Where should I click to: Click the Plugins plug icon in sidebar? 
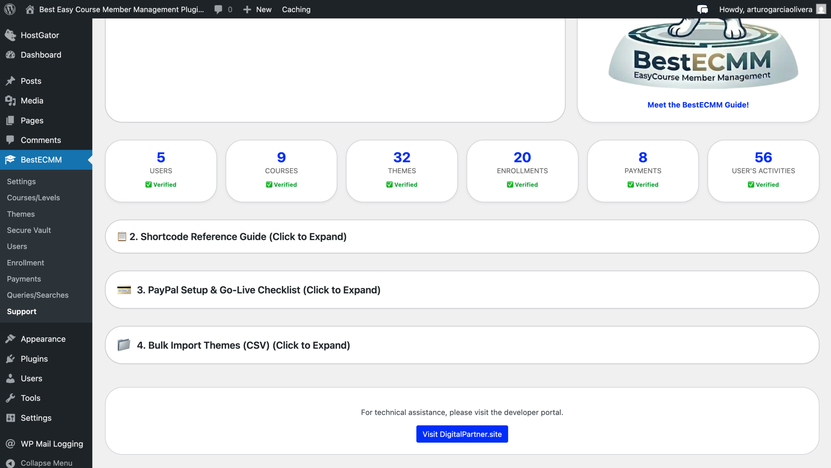click(10, 358)
